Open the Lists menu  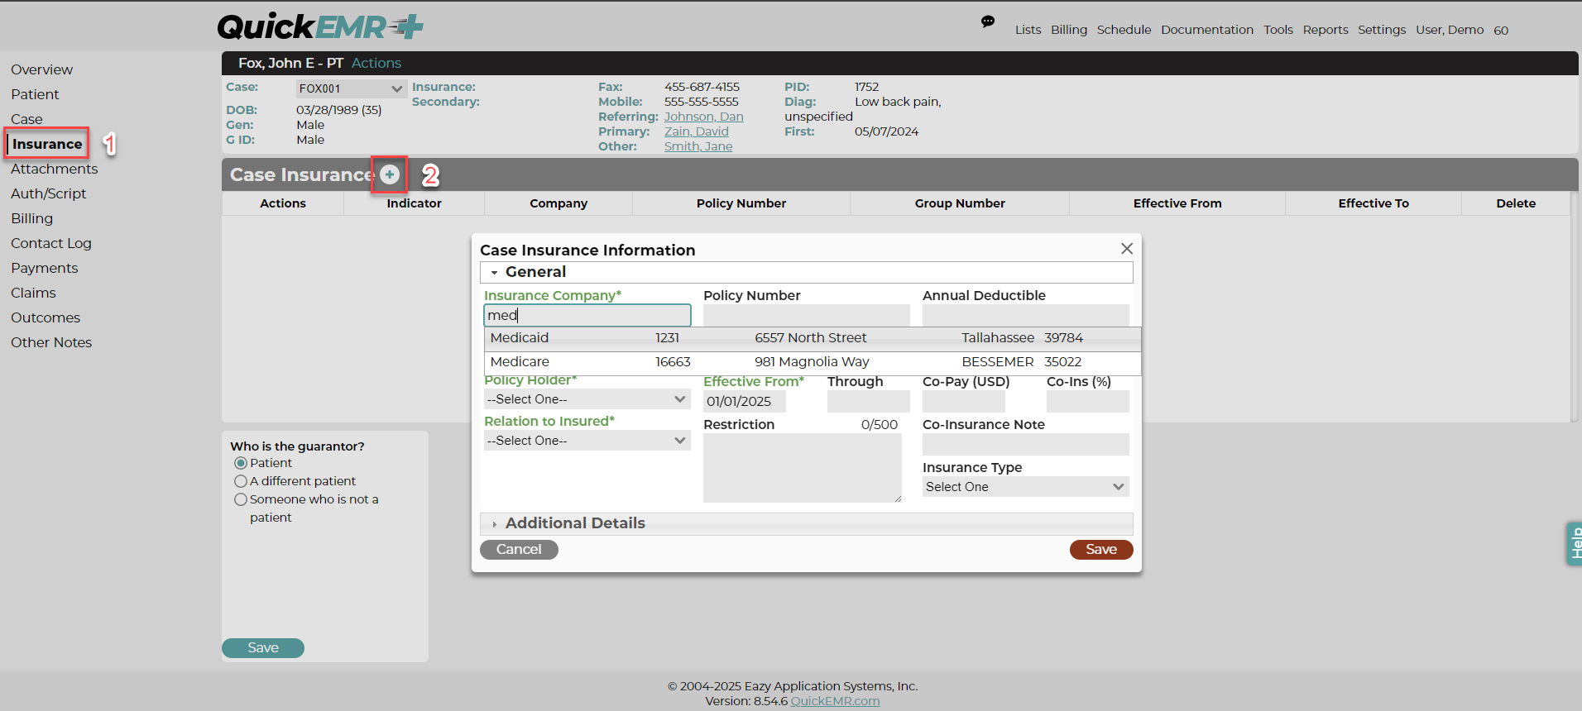click(x=1028, y=30)
